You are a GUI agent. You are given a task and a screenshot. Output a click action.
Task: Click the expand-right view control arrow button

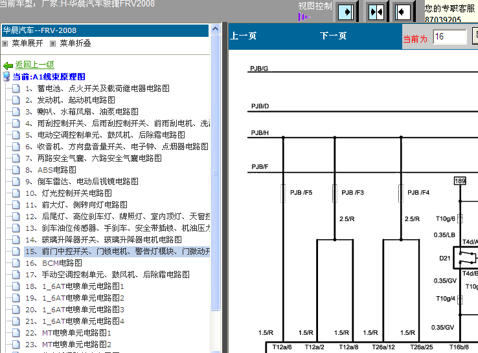click(346, 12)
